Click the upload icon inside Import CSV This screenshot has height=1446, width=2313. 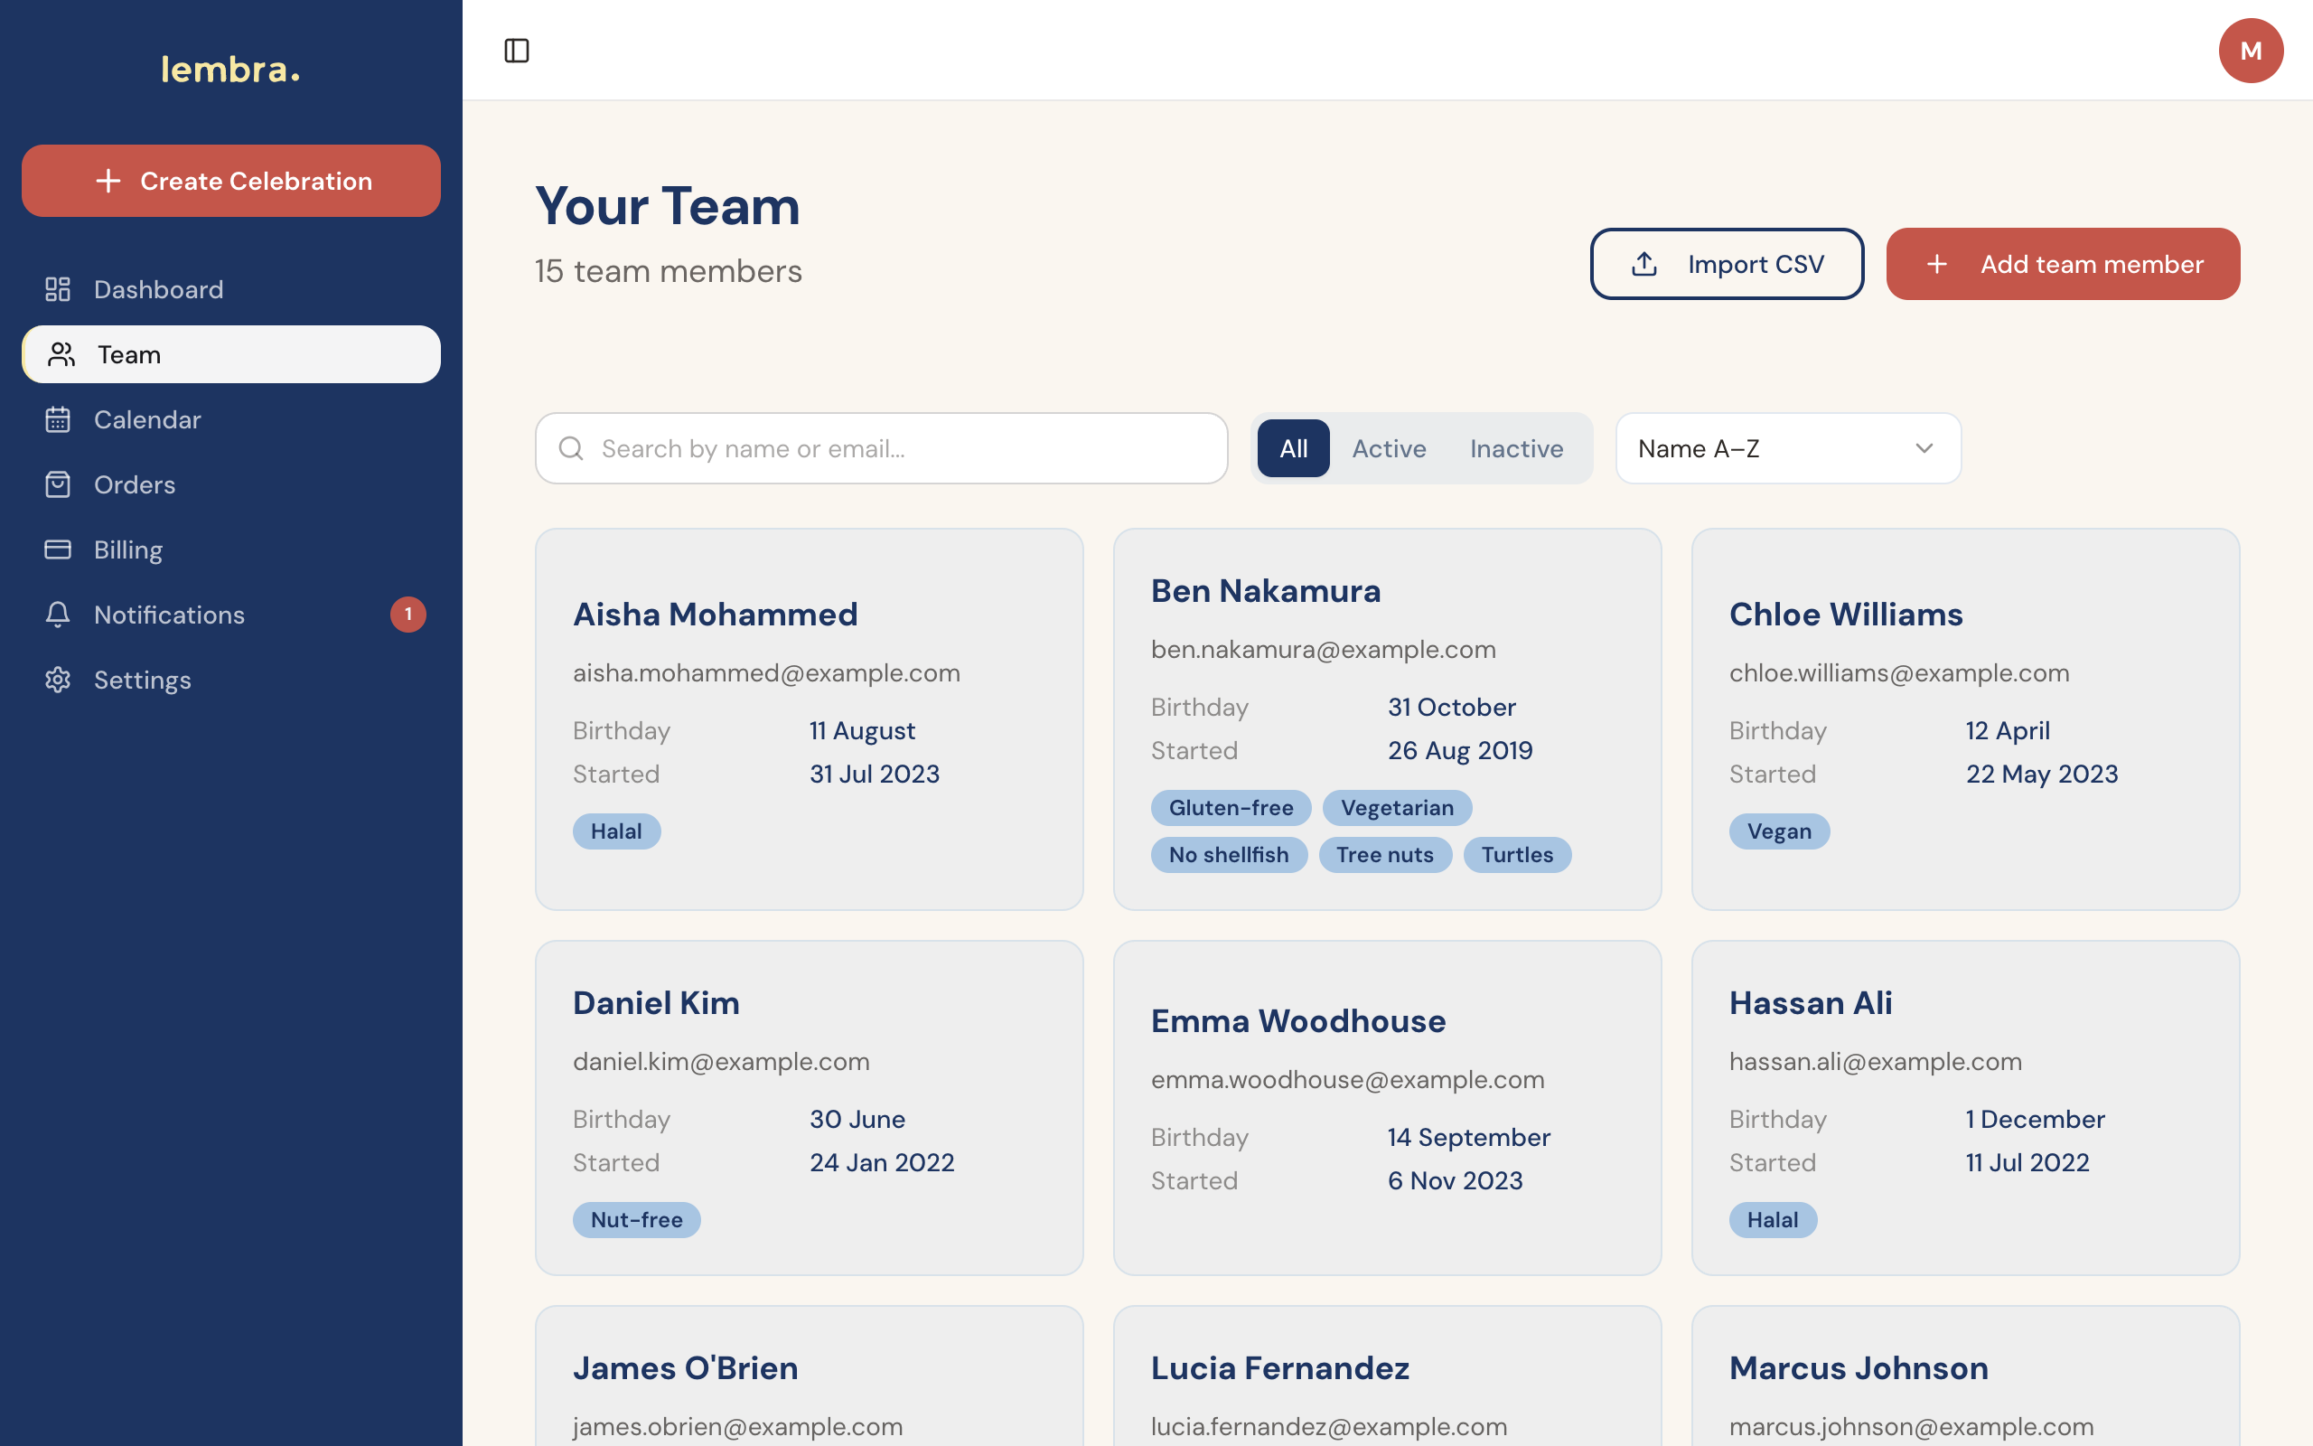click(1644, 263)
